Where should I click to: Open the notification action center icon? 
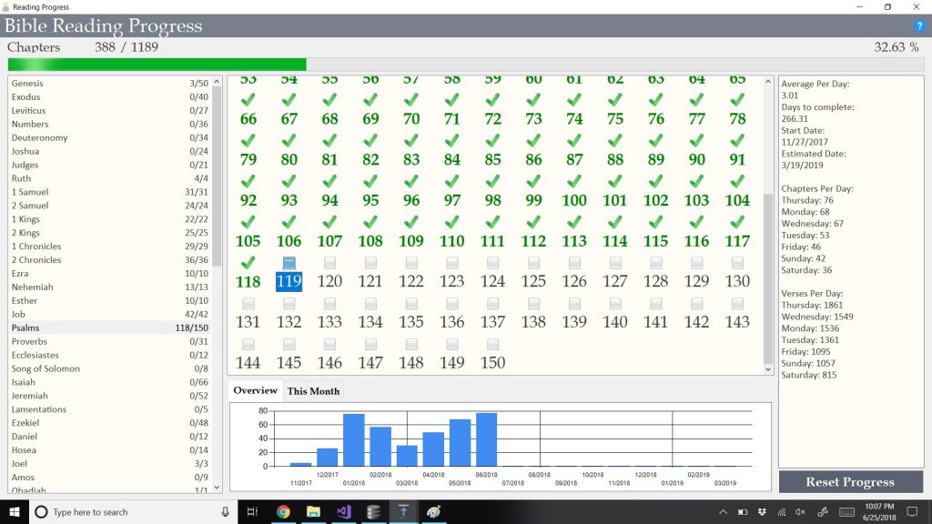pyautogui.click(x=913, y=512)
